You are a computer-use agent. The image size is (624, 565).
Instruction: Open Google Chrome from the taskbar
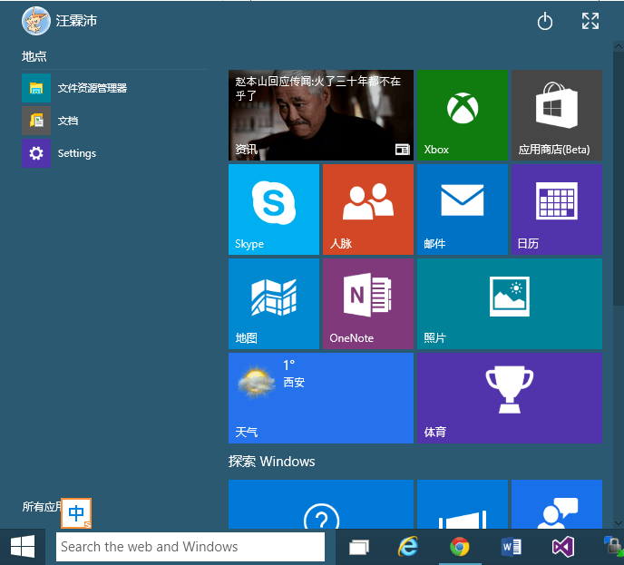tap(460, 547)
